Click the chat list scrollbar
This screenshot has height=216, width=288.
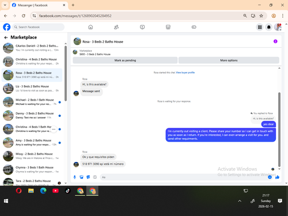66,73
